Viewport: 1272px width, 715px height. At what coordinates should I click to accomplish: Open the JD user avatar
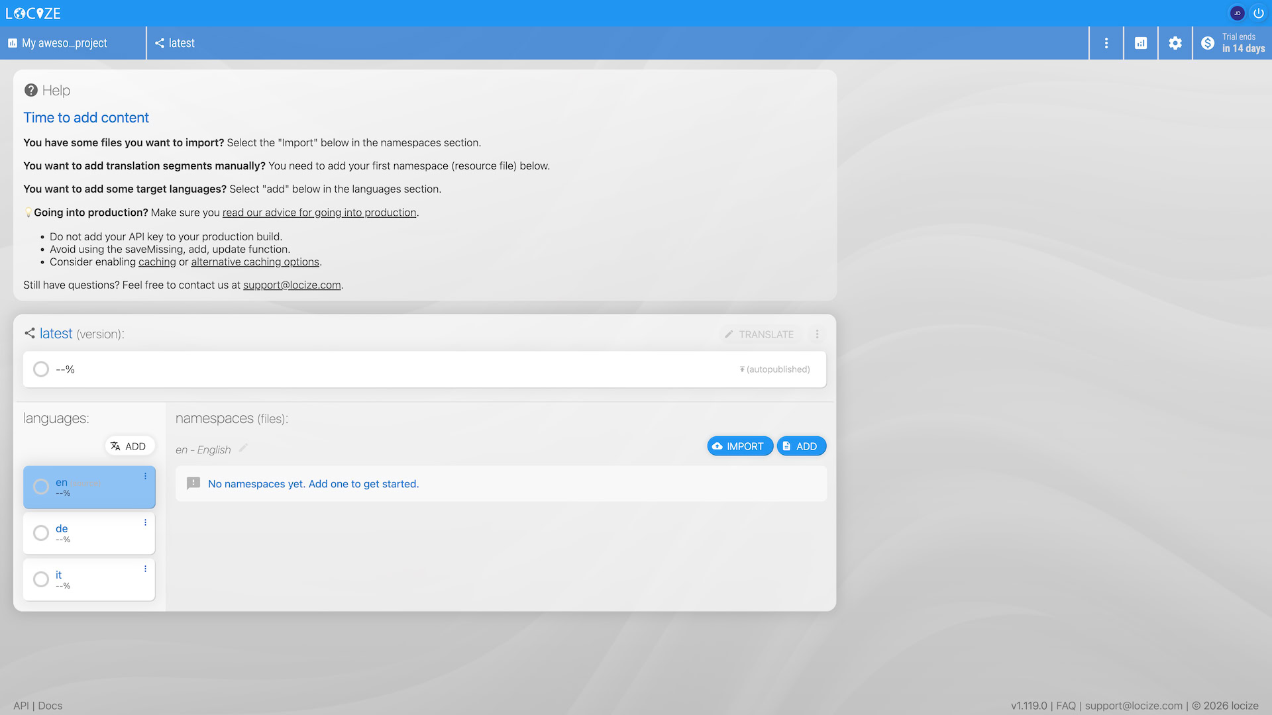tap(1237, 13)
